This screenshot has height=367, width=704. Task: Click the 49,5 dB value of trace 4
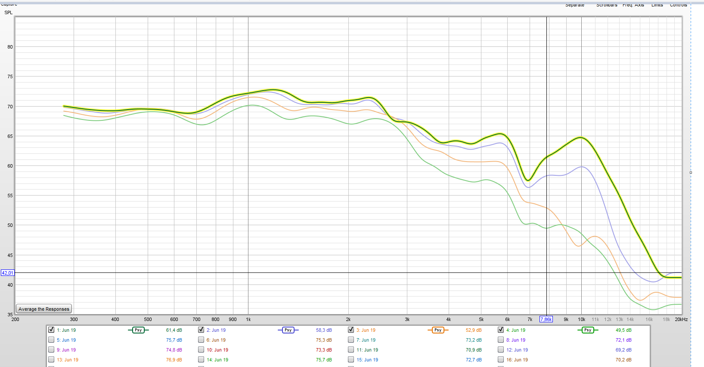(623, 330)
